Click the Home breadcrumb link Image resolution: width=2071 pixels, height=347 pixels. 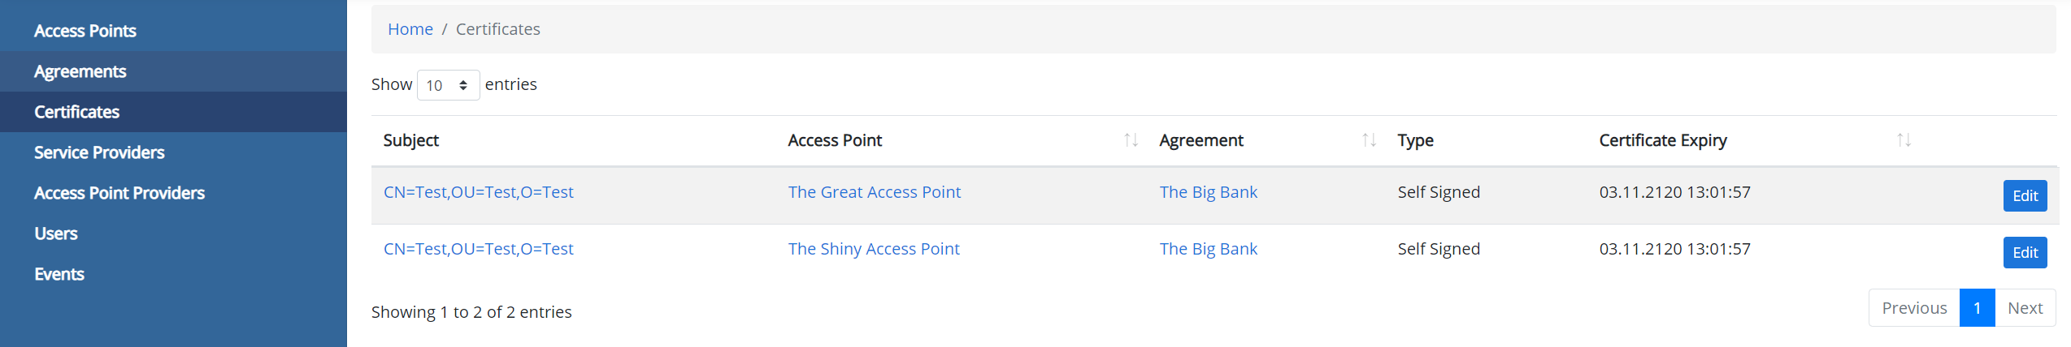[410, 29]
